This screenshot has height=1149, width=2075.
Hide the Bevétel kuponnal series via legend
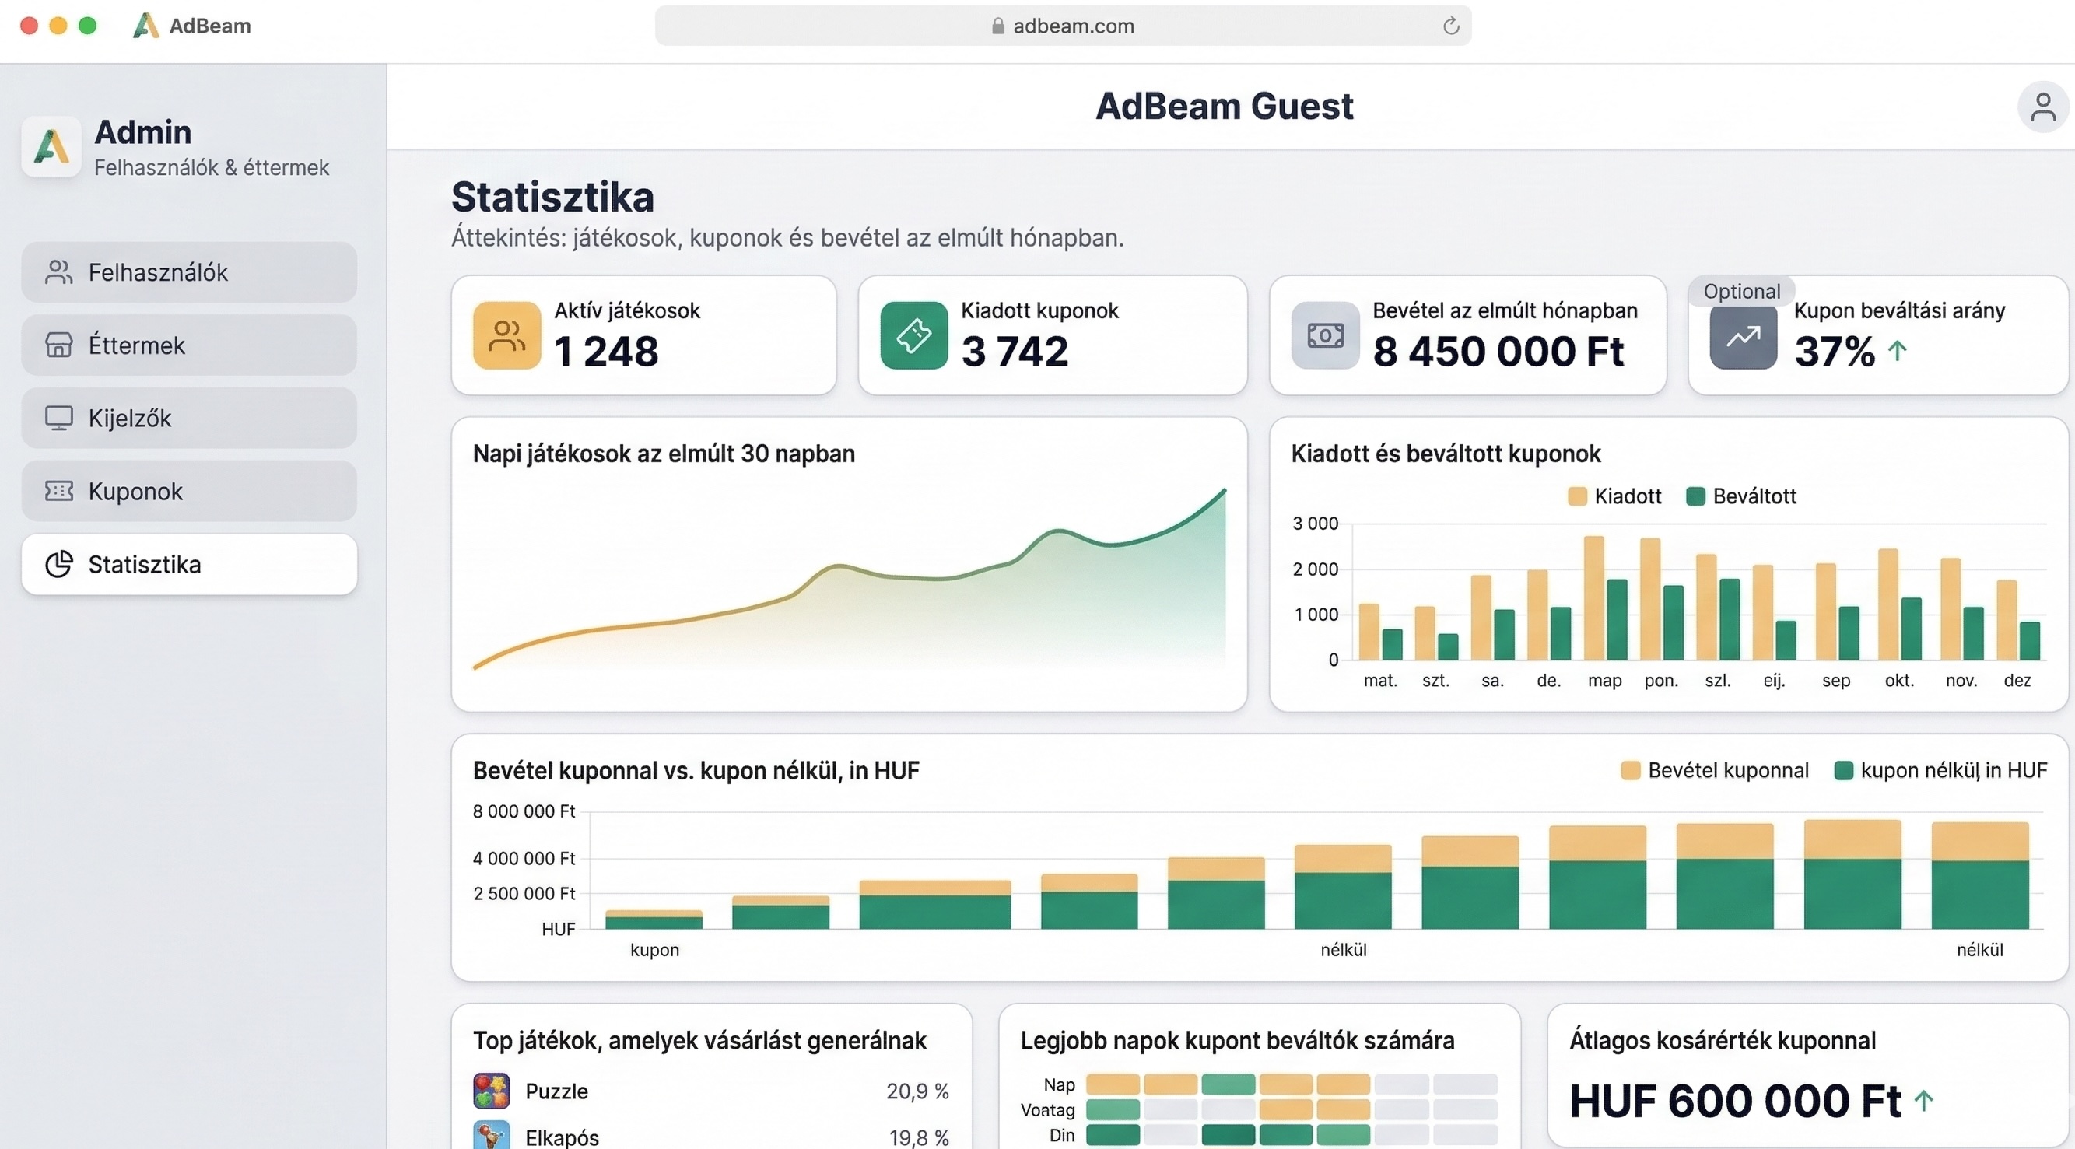coord(1714,769)
